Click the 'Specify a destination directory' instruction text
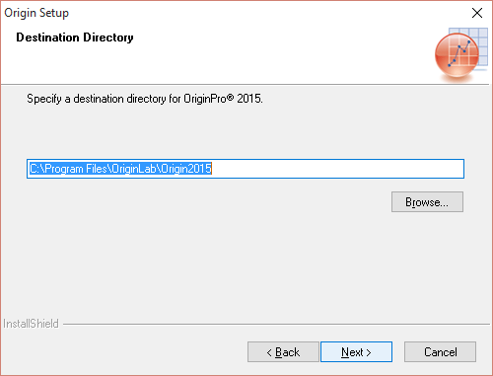 [x=145, y=99]
